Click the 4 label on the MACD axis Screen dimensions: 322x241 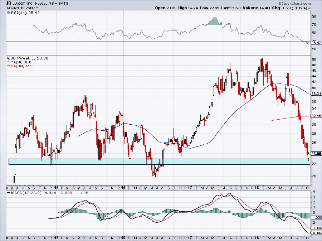(314, 192)
